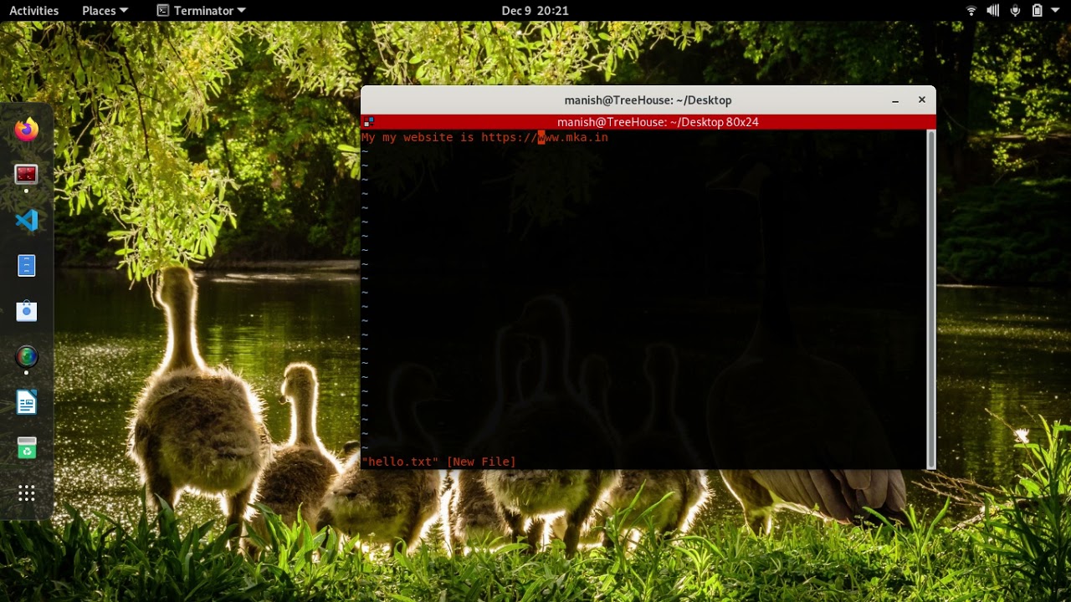The height and width of the screenshot is (602, 1071).
Task: Open the clock showing Dec 9 20:21
Action: (535, 11)
